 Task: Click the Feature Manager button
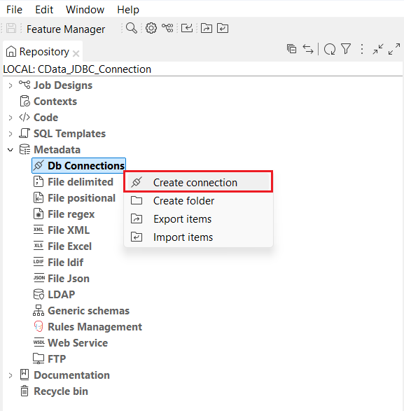[x=66, y=29]
